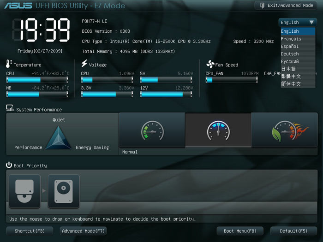
Task: Open the English language dropdown arrow
Action: 311,22
